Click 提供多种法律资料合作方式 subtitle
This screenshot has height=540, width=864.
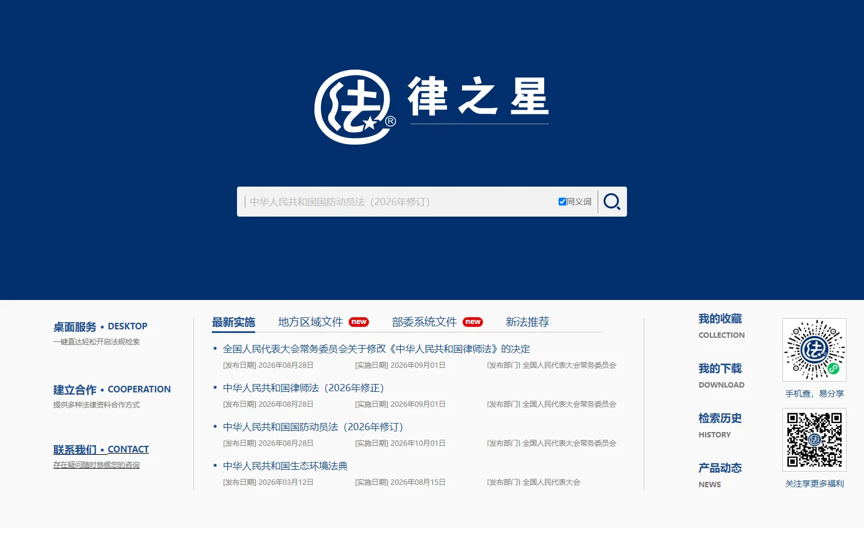coord(96,405)
